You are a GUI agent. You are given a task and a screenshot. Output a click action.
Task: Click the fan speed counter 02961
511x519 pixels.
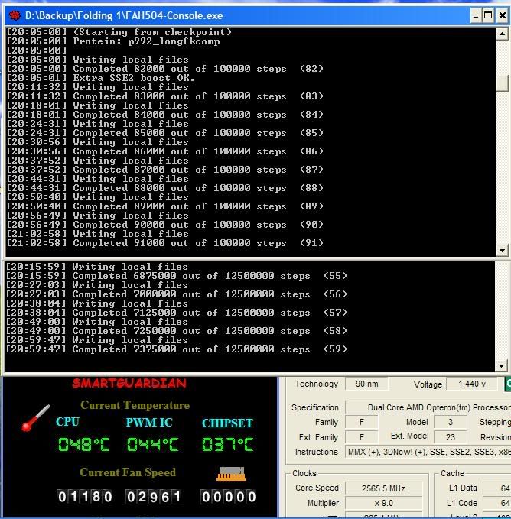click(154, 497)
